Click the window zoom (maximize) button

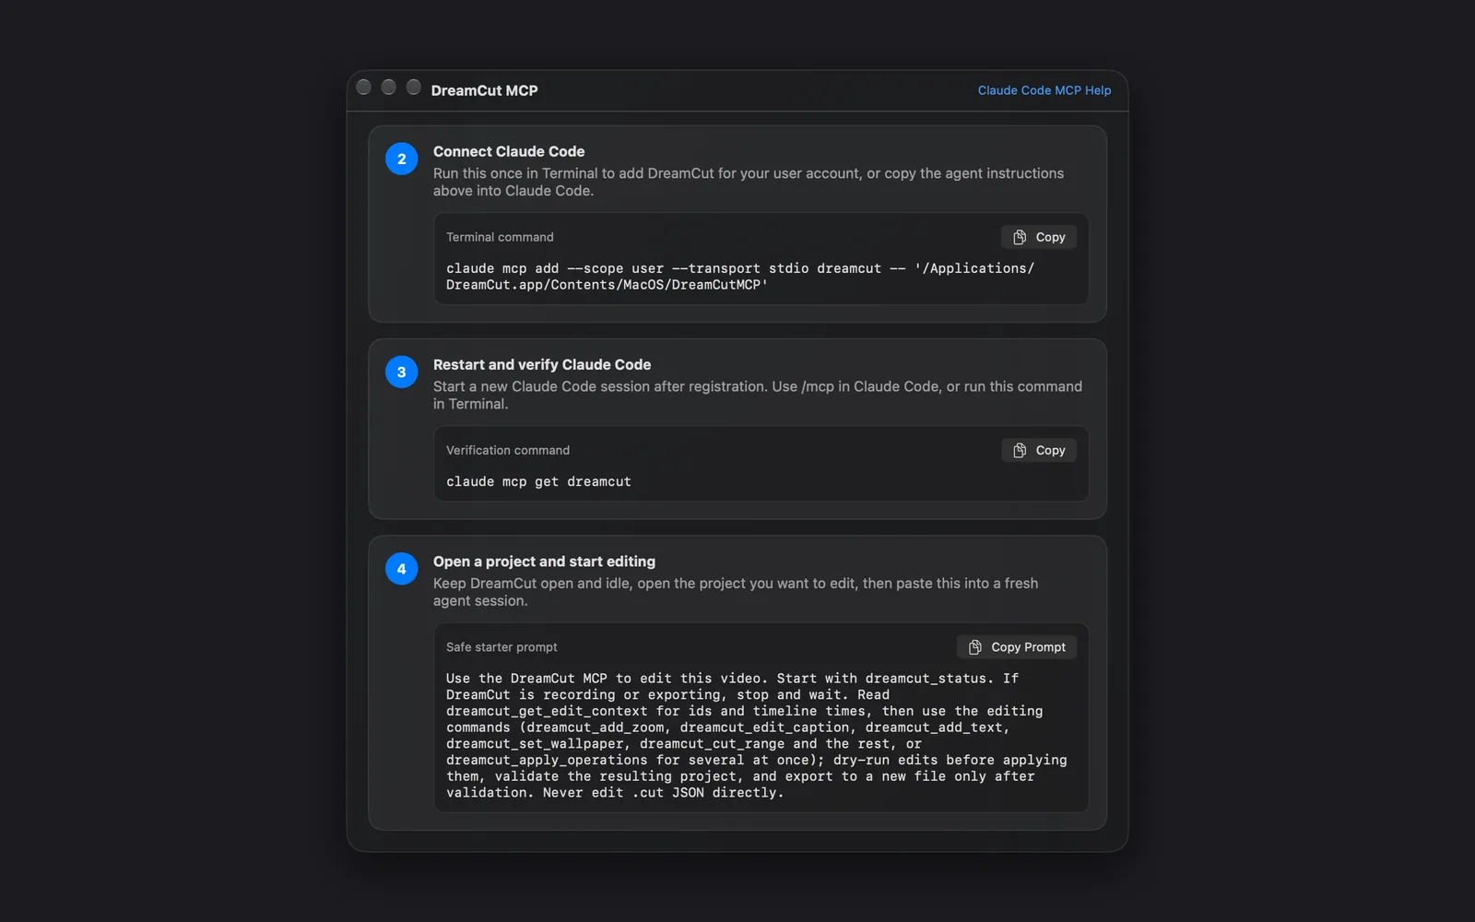pos(413,87)
